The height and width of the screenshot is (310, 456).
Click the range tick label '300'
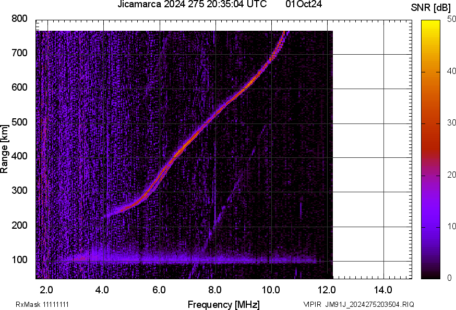coord(19,191)
